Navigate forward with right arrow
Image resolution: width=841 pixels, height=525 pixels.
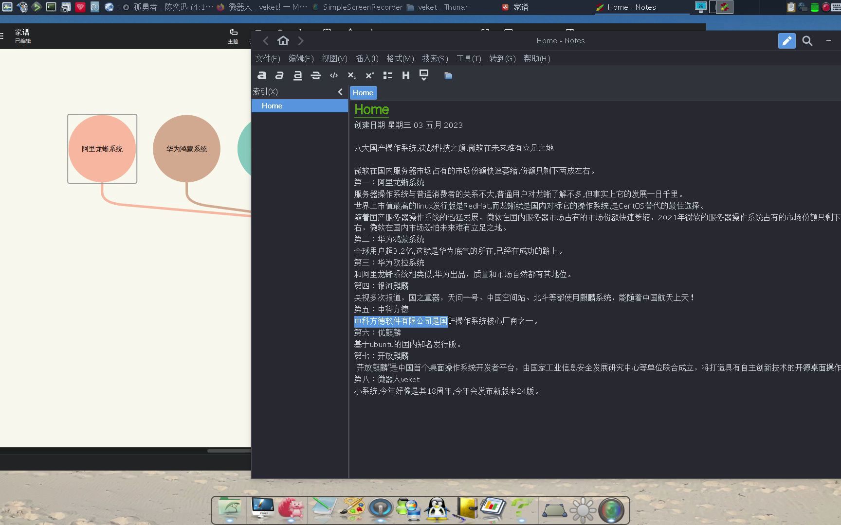(x=301, y=41)
